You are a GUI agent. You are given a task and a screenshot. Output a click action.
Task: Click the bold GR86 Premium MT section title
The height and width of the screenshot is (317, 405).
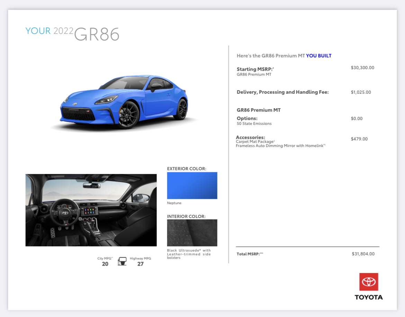[x=259, y=110]
